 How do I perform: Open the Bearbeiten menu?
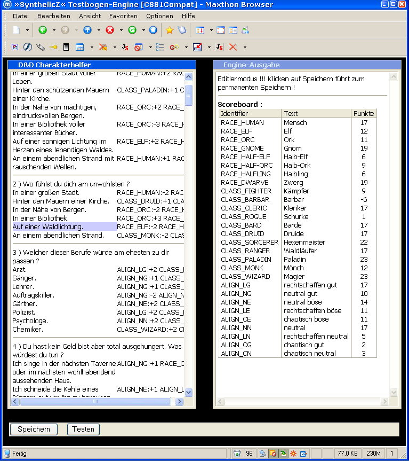point(54,16)
